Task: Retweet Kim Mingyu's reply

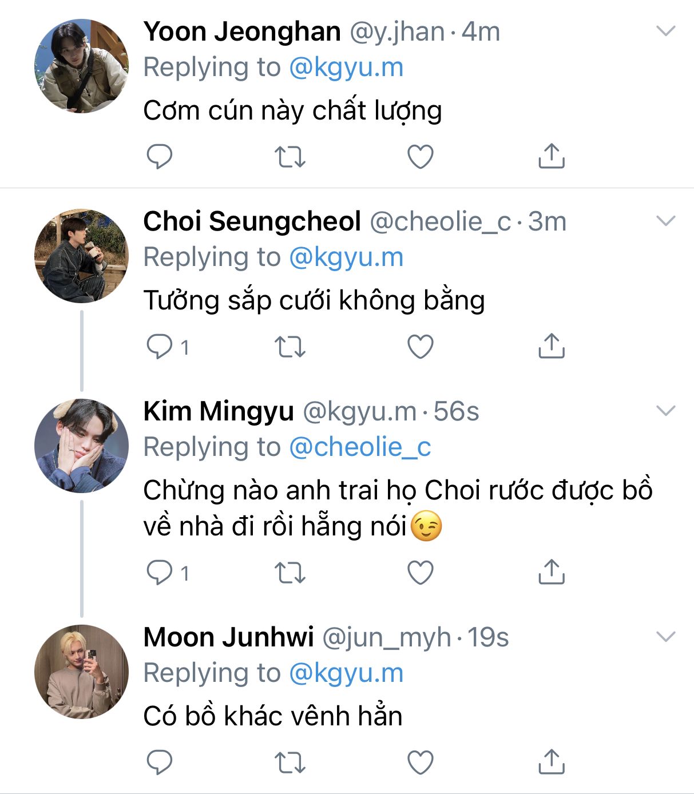Action: pos(290,572)
